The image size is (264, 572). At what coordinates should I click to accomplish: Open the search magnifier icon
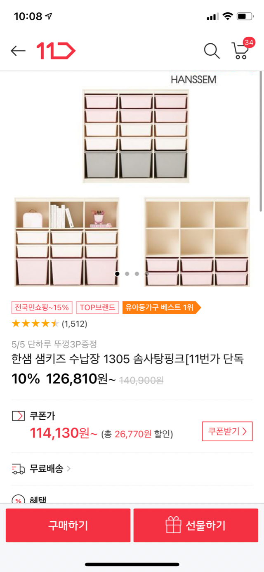[212, 51]
